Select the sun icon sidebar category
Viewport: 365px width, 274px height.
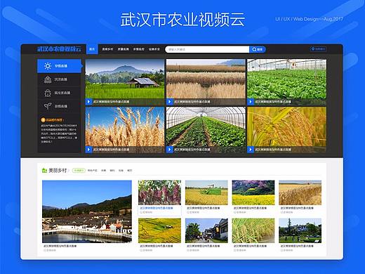click(x=48, y=66)
